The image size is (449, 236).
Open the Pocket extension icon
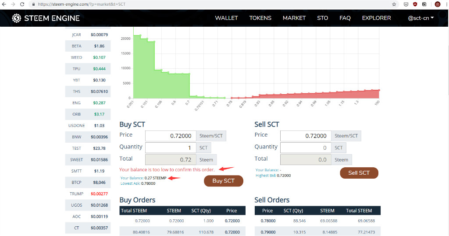pos(406,4)
